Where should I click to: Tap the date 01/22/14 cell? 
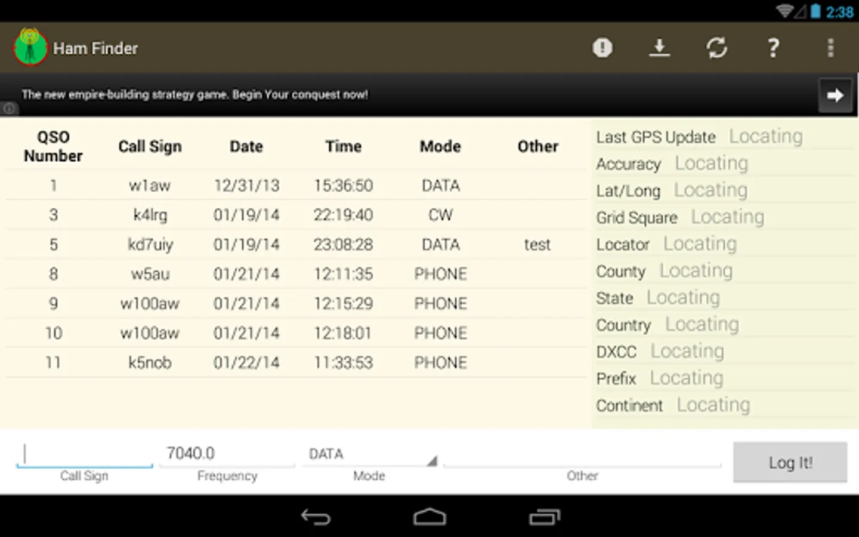(246, 363)
